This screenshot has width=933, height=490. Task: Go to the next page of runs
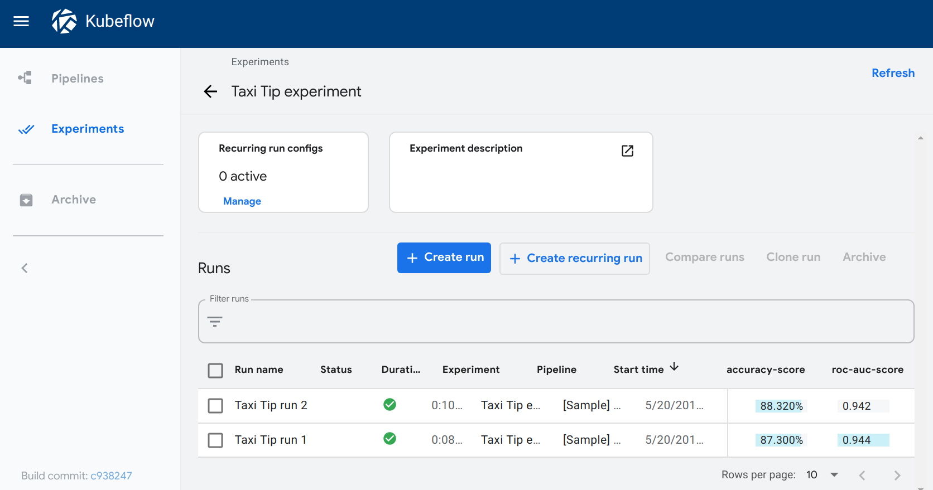pos(897,475)
